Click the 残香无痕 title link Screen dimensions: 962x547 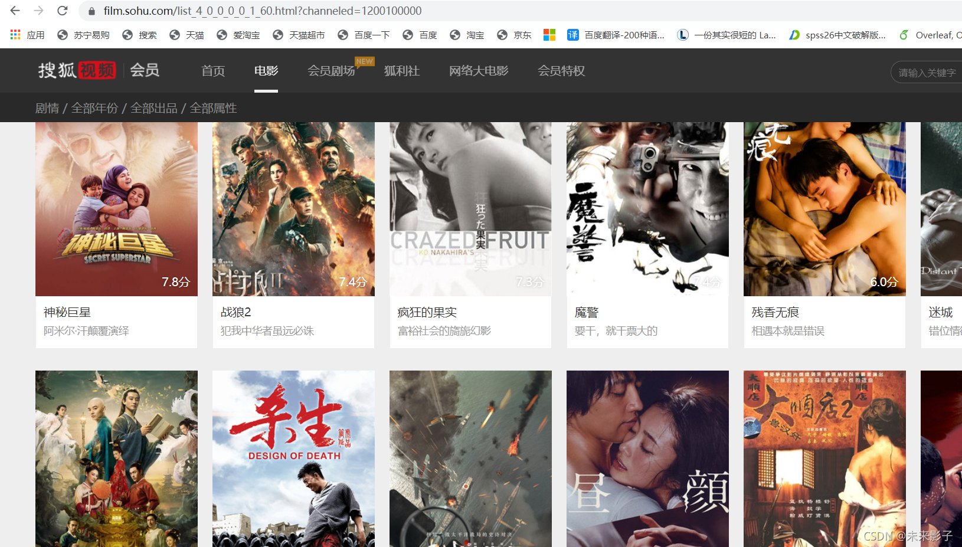point(776,312)
